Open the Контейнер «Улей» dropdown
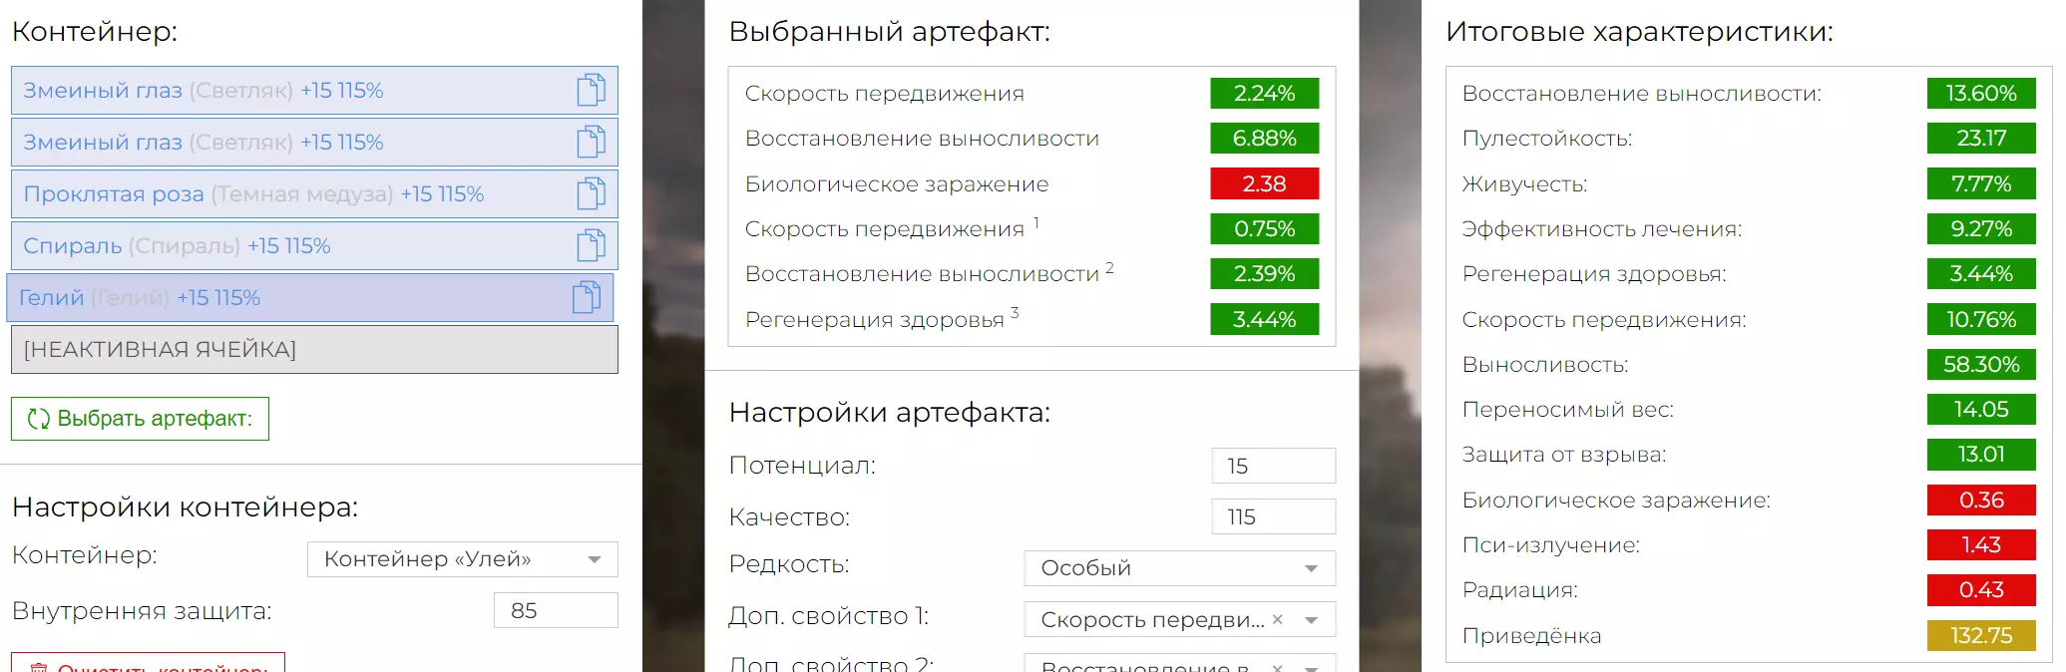Screen dimensions: 2066x672 462,559
